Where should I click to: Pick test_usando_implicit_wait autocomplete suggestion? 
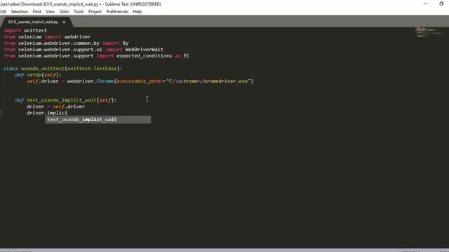pyautogui.click(x=98, y=120)
